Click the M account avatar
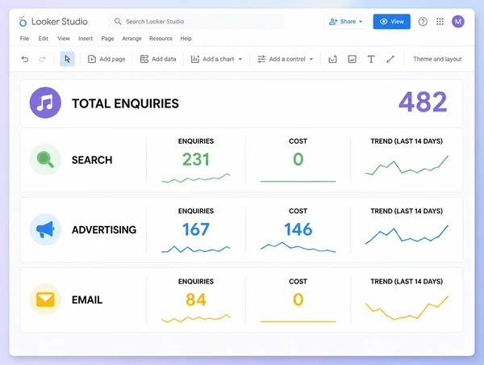The width and height of the screenshot is (484, 365). (458, 22)
